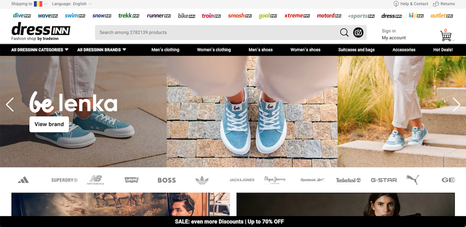Select the Superdry brand logo
The image size is (466, 227).
[64, 180]
